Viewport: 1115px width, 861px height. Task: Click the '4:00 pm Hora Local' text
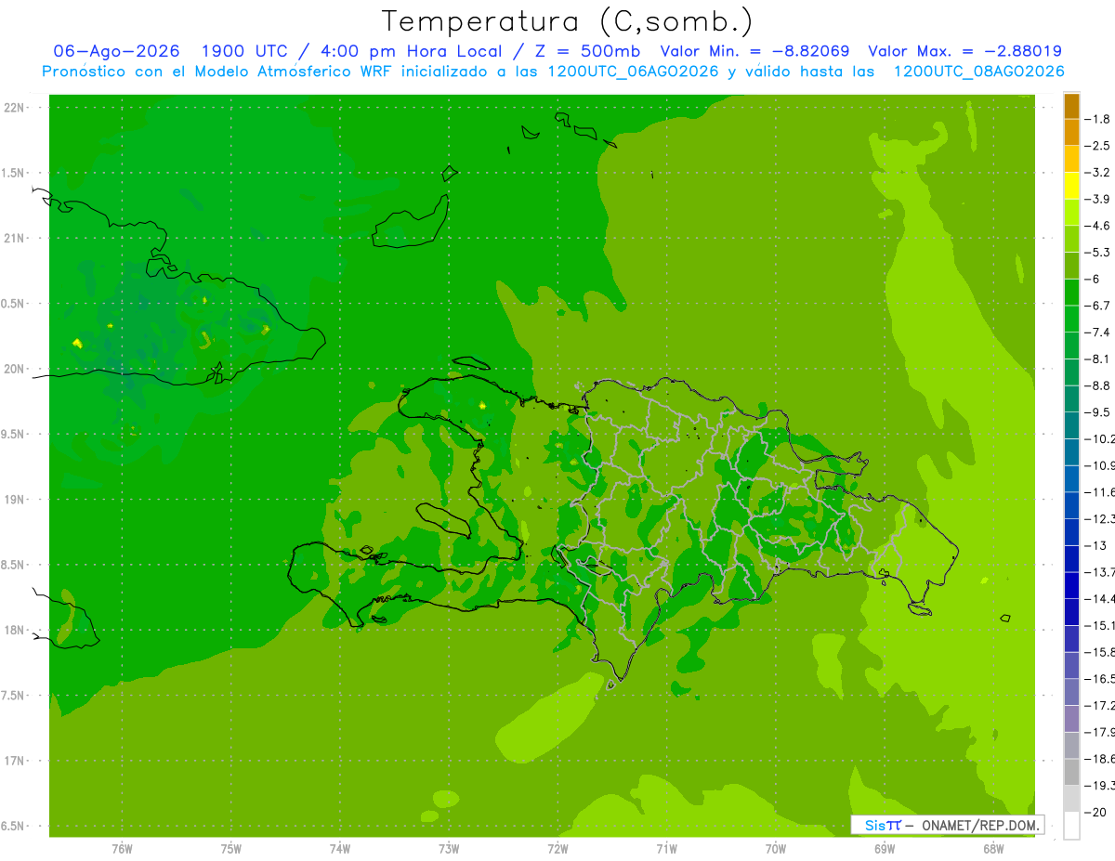click(x=413, y=51)
